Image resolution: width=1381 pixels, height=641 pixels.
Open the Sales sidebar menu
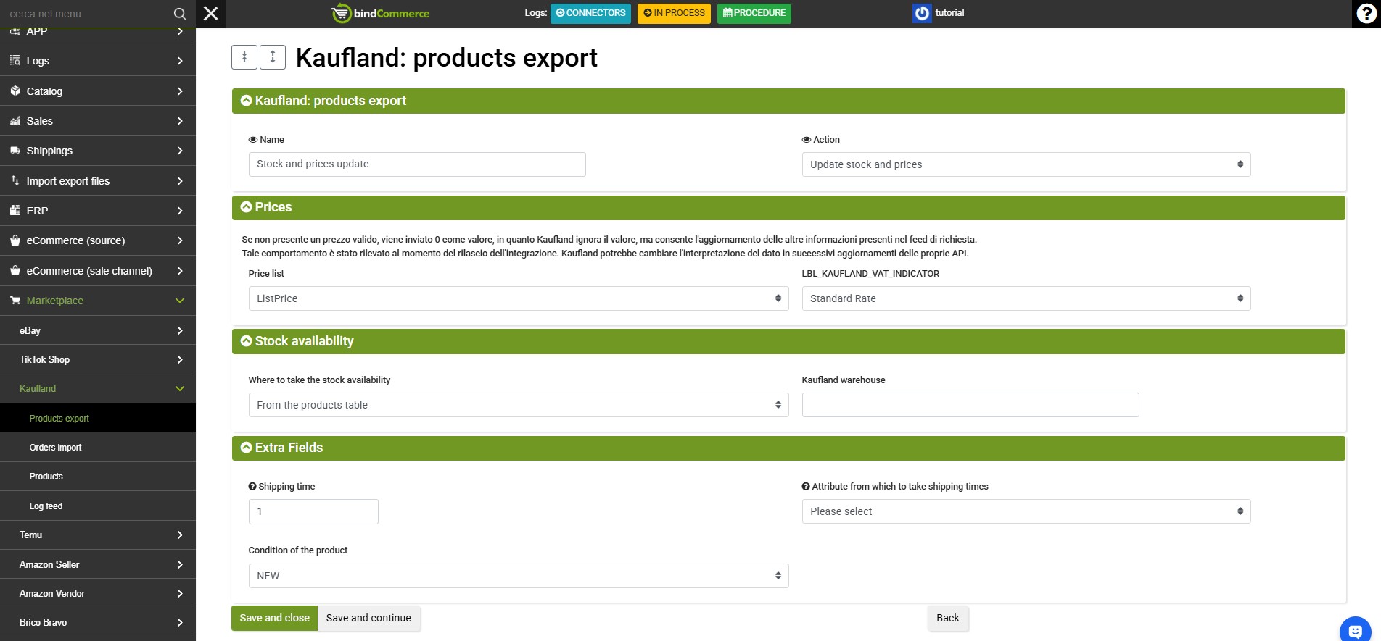98,121
